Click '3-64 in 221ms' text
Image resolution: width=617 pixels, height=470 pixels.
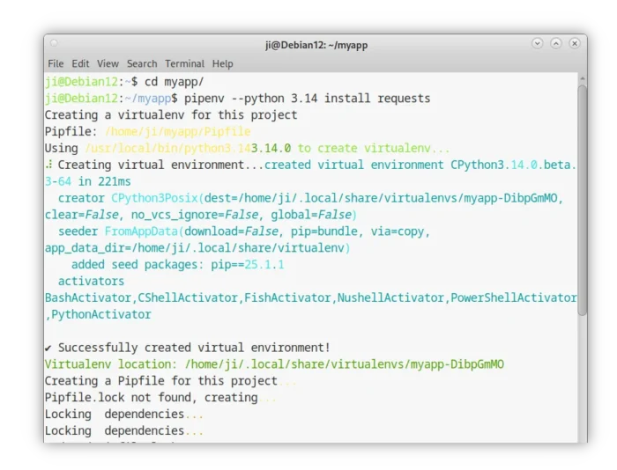coord(88,181)
